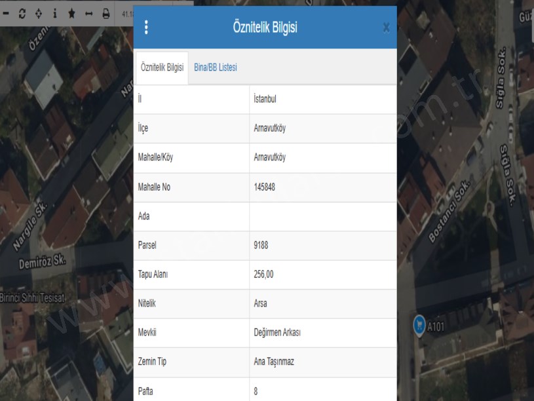The height and width of the screenshot is (401, 534).
Task: Click the star favorites icon
Action: [71, 13]
